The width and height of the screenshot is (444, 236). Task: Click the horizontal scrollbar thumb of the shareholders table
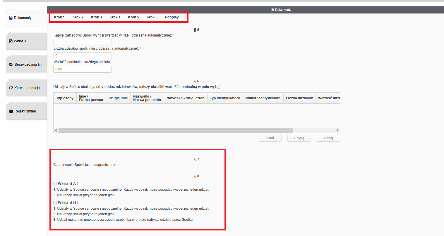point(176,131)
